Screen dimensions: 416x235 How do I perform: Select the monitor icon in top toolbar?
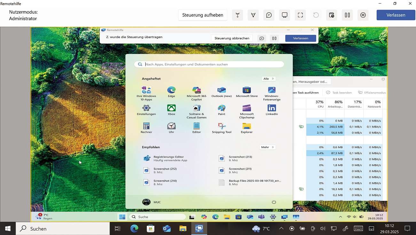click(285, 15)
